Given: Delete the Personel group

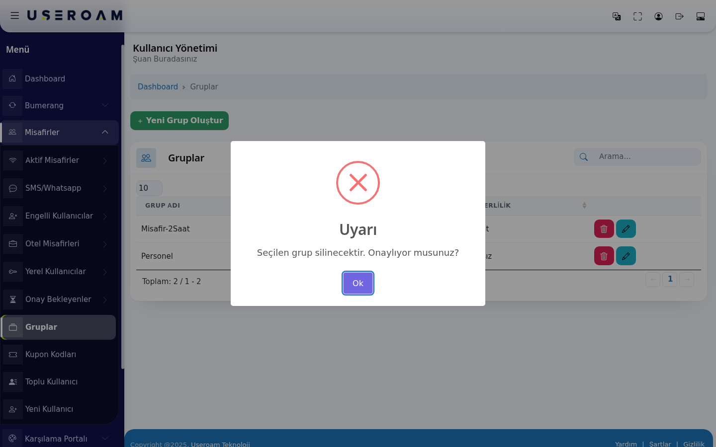Looking at the screenshot, I should [604, 256].
